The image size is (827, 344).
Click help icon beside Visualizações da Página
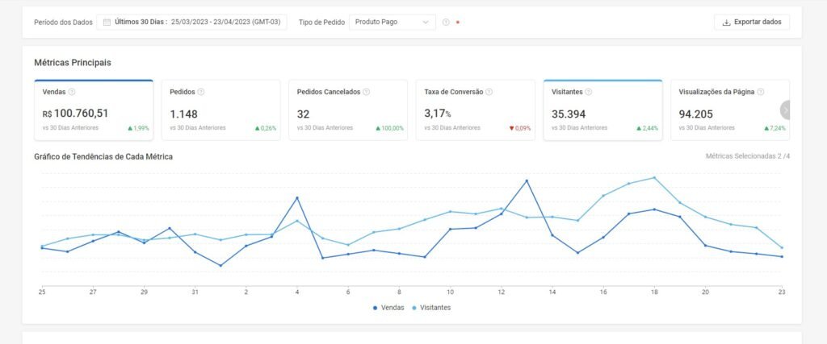click(761, 92)
